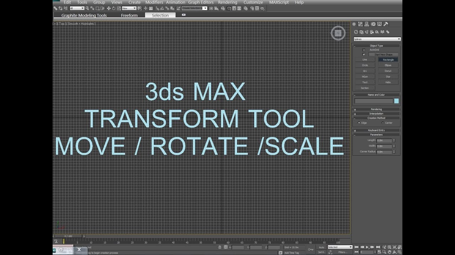Open the Graph Editors menu
Viewport: 455px width, 255px height.
[x=201, y=2]
